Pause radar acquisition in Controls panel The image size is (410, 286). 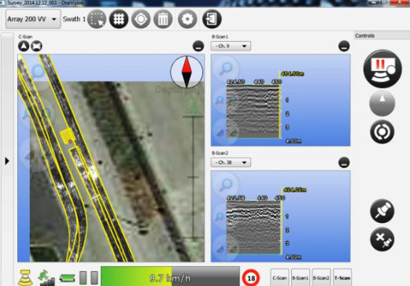(382, 69)
